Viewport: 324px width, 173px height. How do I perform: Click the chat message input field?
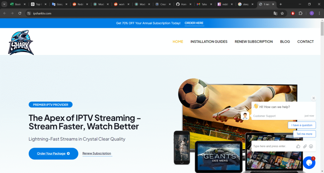(x=272, y=146)
